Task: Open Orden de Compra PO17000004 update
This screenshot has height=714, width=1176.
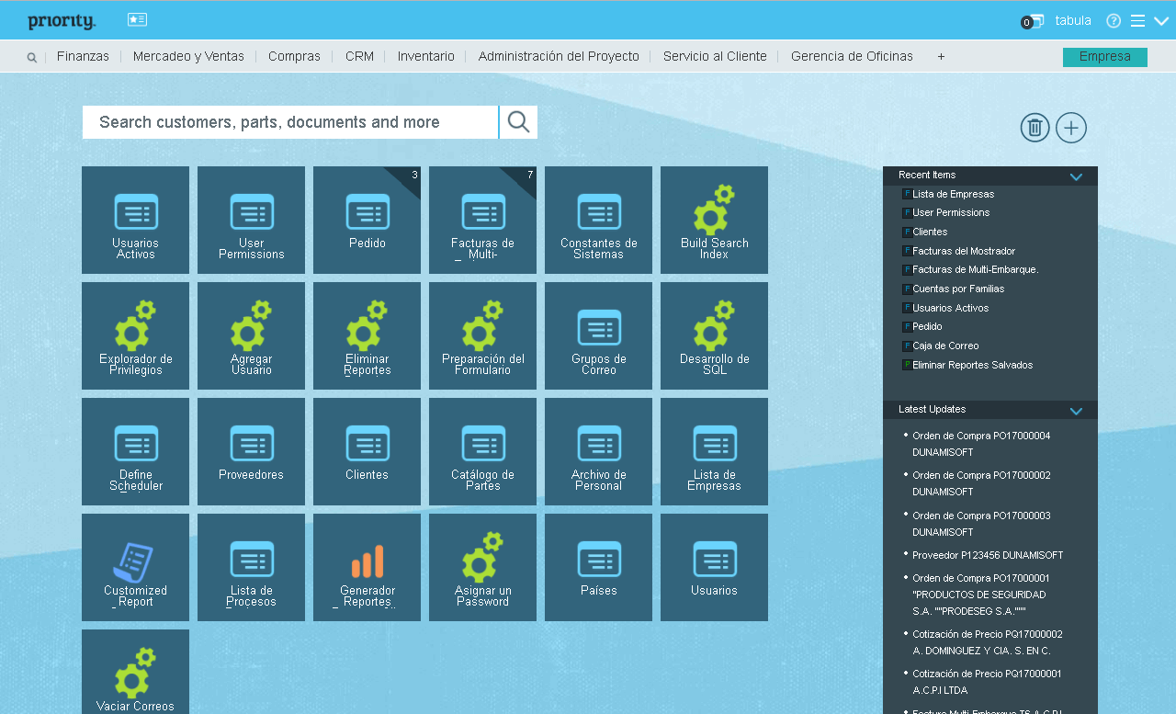Action: pyautogui.click(x=980, y=436)
